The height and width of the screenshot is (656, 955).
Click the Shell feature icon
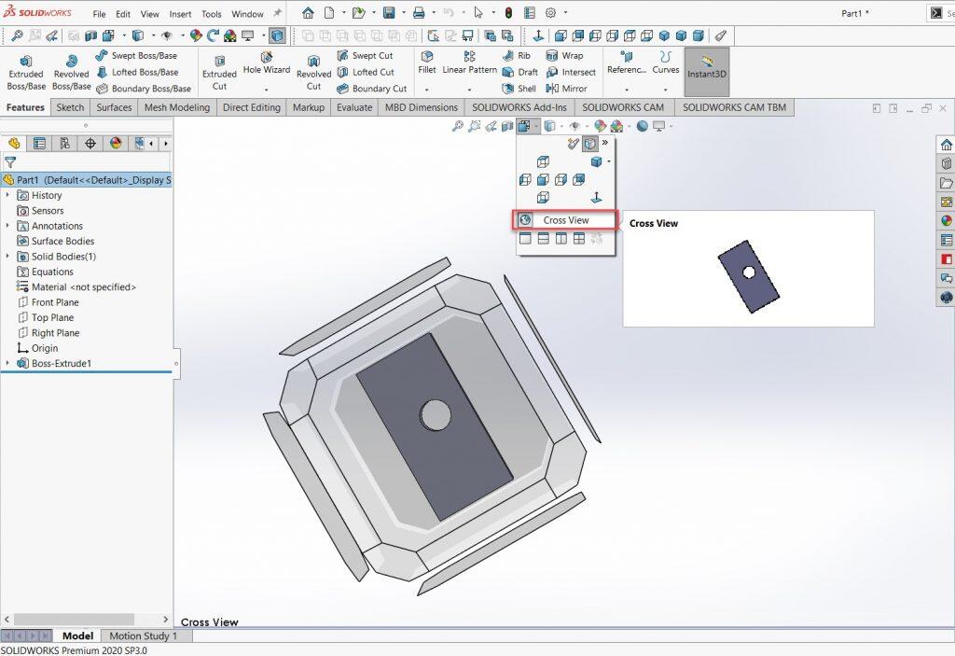pos(519,89)
